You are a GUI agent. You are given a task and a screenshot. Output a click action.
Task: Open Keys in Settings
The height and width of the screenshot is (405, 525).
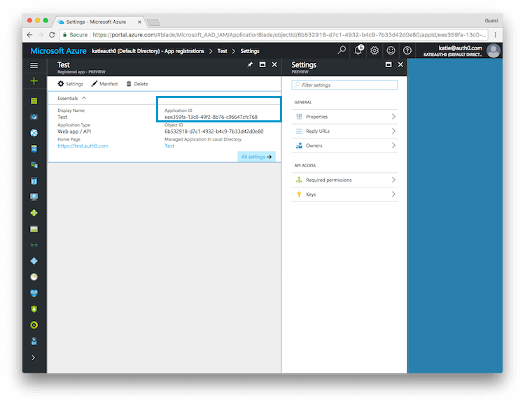[344, 194]
